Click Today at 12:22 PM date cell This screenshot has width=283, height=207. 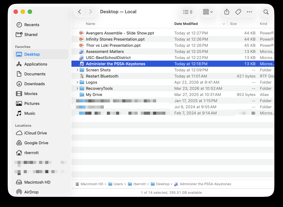coord(191,58)
